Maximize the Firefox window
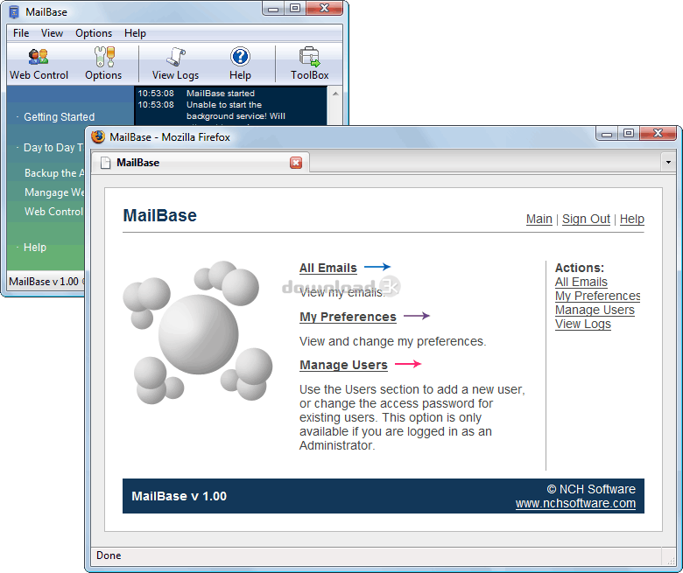The height and width of the screenshot is (573, 683). coord(629,134)
